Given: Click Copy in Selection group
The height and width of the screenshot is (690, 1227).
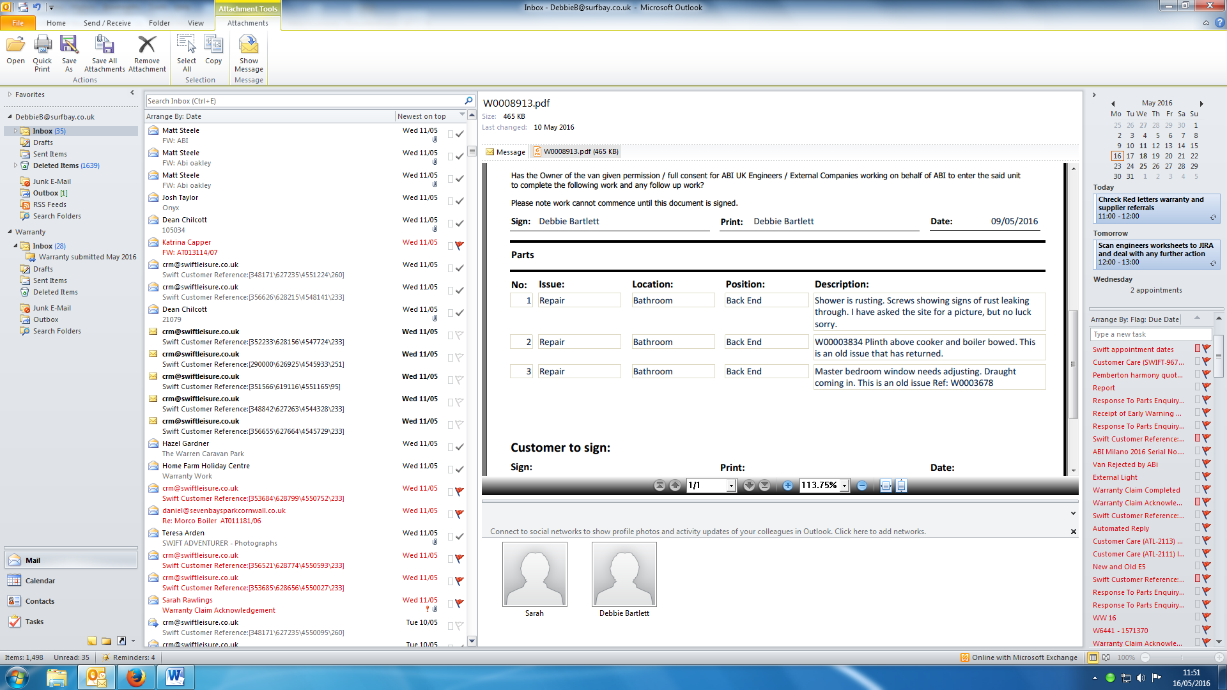Looking at the screenshot, I should [x=213, y=50].
